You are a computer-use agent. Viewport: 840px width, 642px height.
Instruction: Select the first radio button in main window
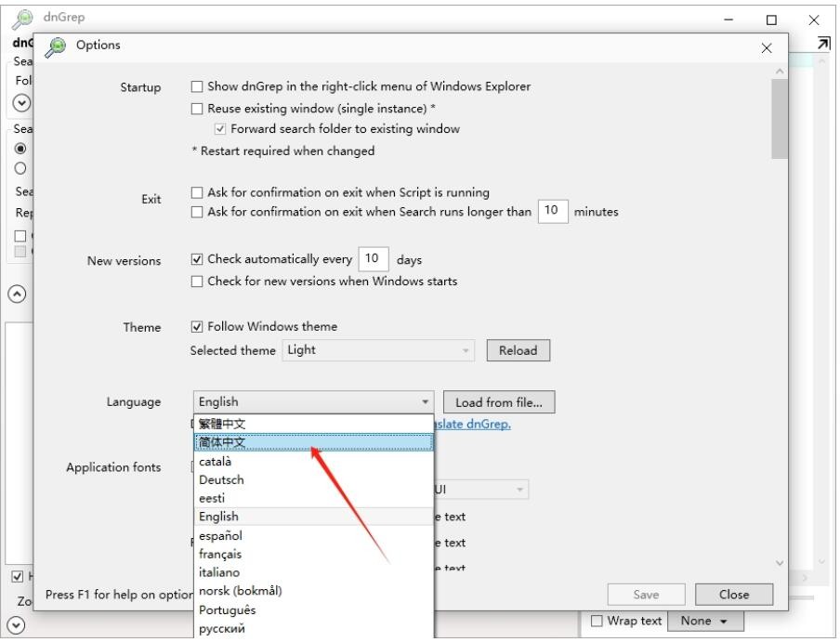pos(20,149)
